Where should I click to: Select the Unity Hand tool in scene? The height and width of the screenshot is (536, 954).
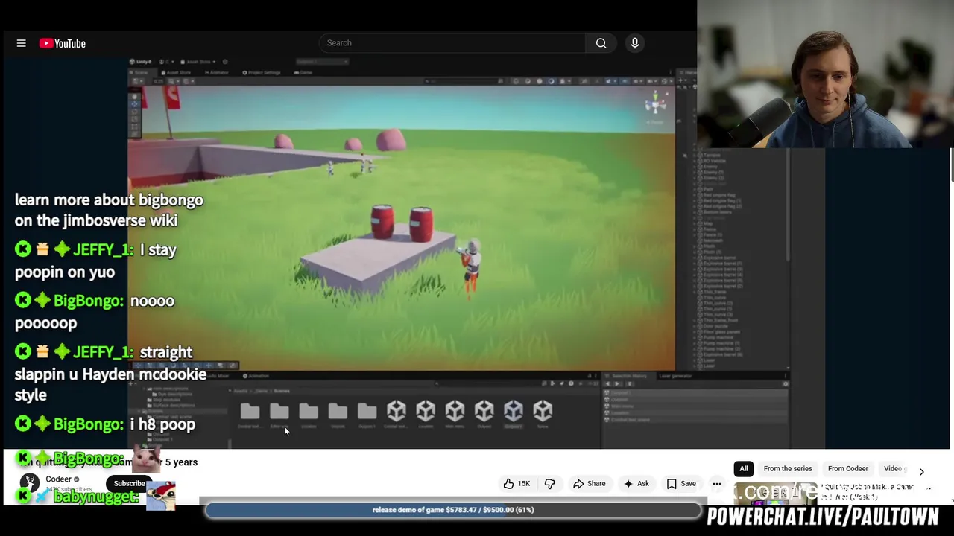[x=134, y=98]
